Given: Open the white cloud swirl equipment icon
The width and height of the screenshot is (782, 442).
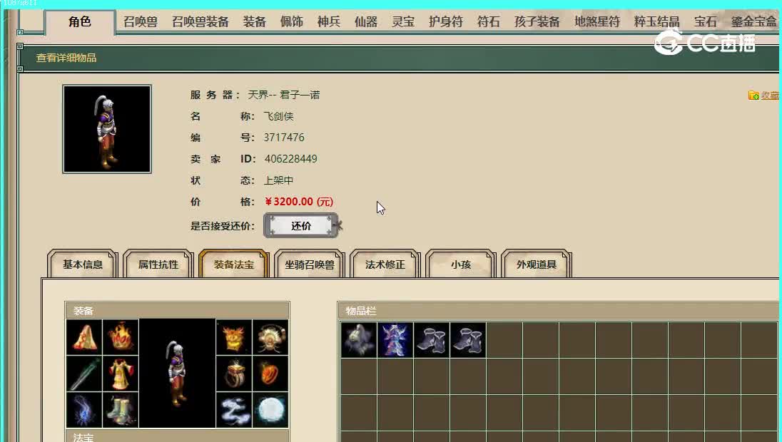Looking at the screenshot, I should [x=234, y=410].
